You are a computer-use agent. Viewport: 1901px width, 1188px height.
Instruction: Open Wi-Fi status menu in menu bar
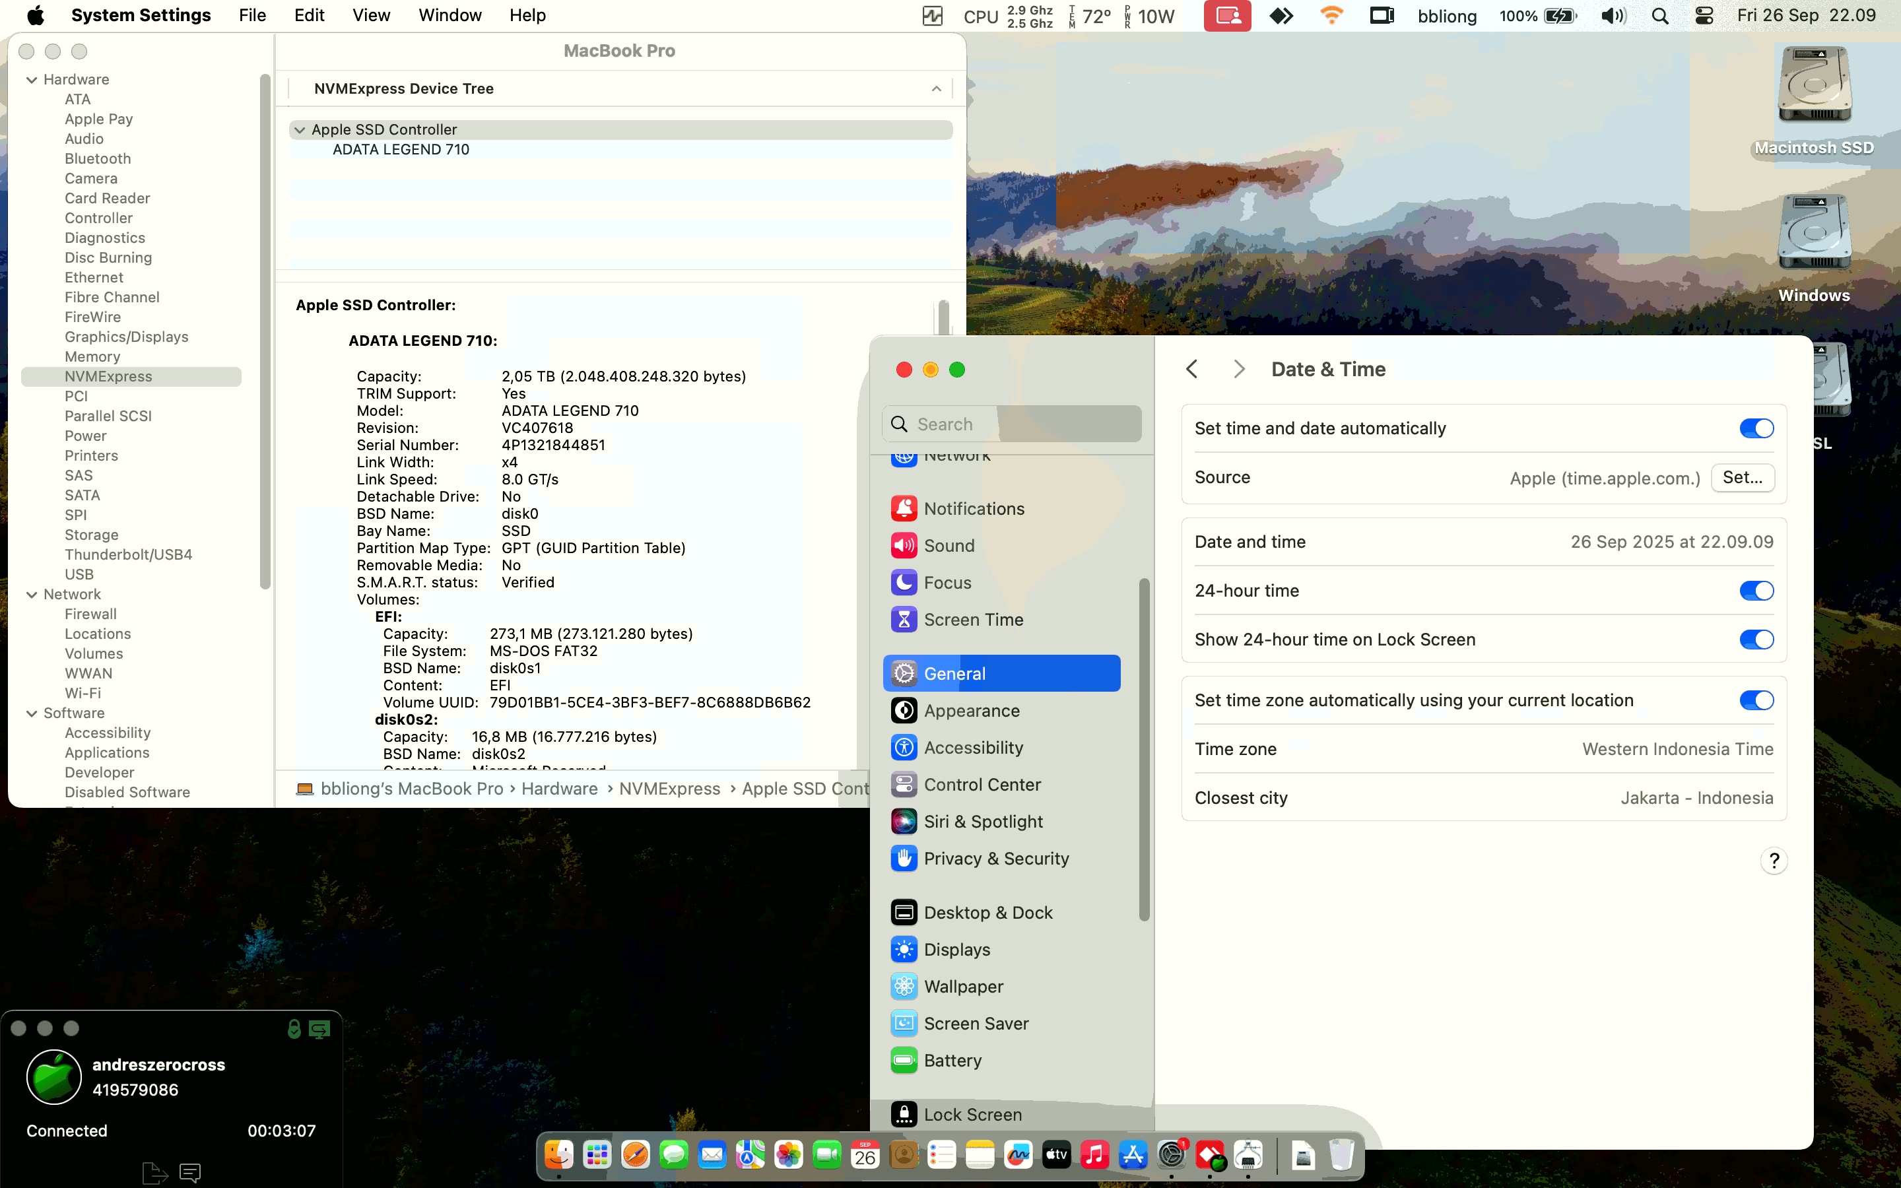(x=1331, y=16)
